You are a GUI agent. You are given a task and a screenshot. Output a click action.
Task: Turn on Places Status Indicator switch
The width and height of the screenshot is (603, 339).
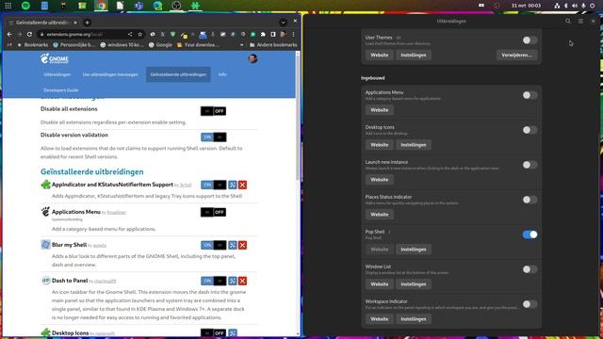(x=530, y=200)
